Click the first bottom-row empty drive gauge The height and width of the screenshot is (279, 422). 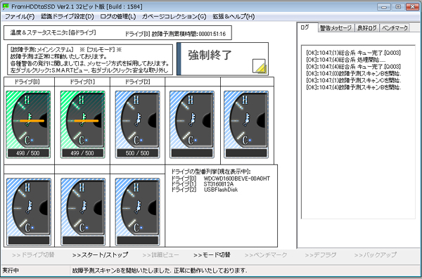pos(29,212)
